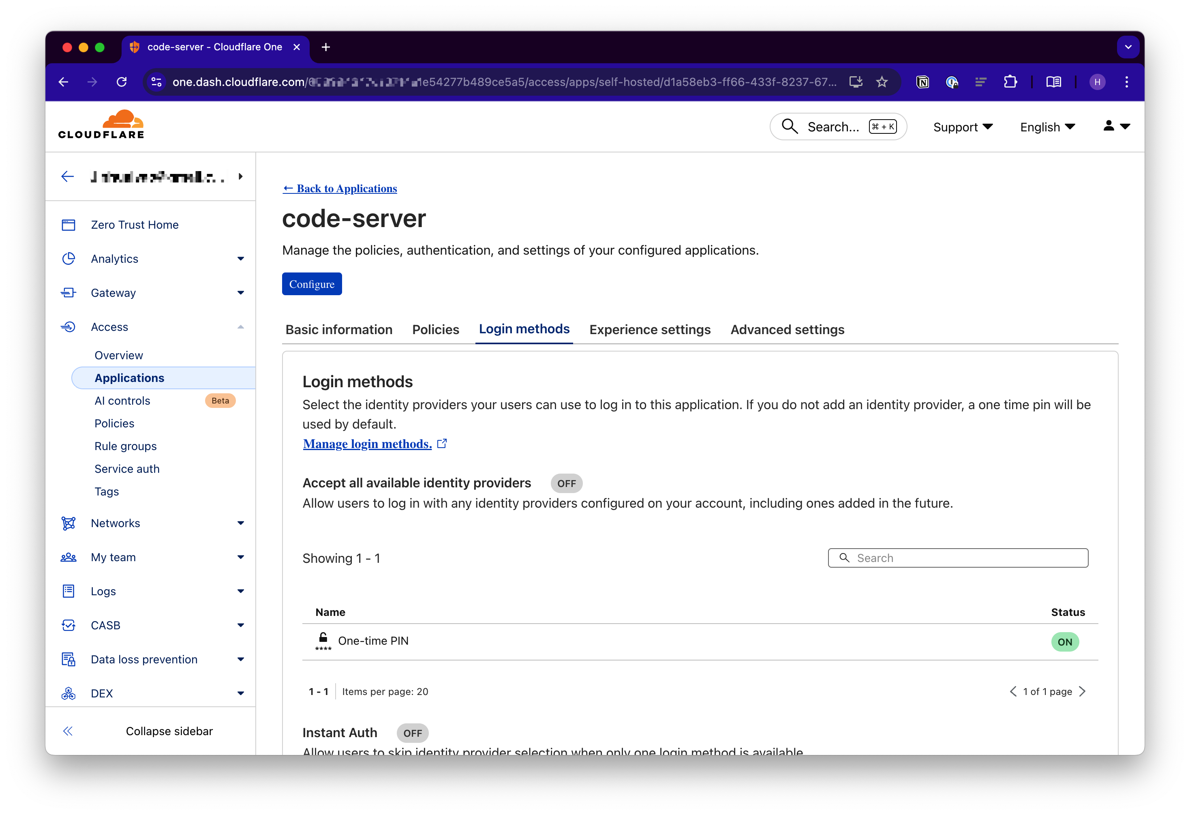Viewport: 1190px width, 815px height.
Task: Click the blue Configure button
Action: (x=311, y=284)
